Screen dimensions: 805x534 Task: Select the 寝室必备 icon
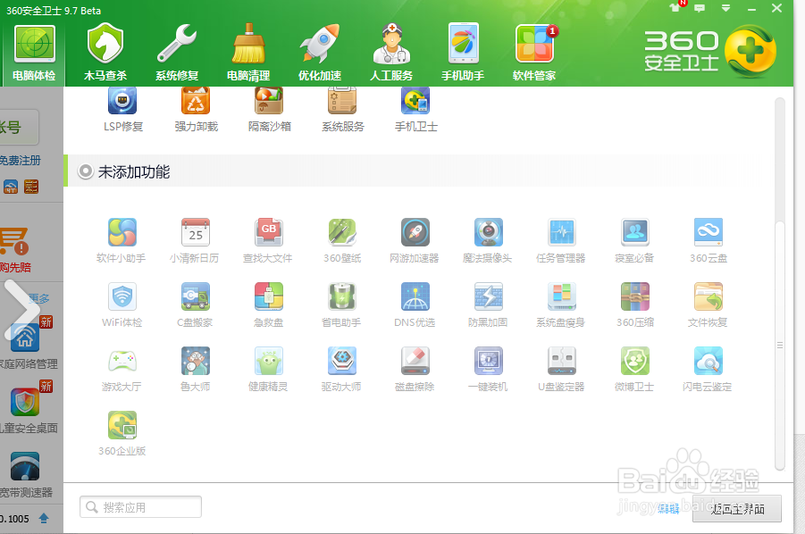(635, 232)
